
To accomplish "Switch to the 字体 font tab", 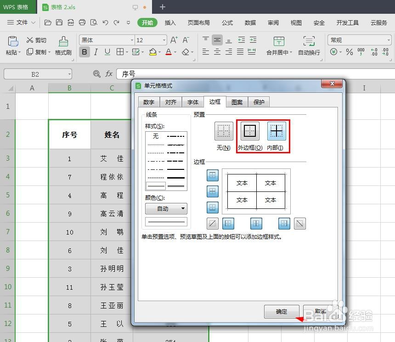I will tap(192, 102).
